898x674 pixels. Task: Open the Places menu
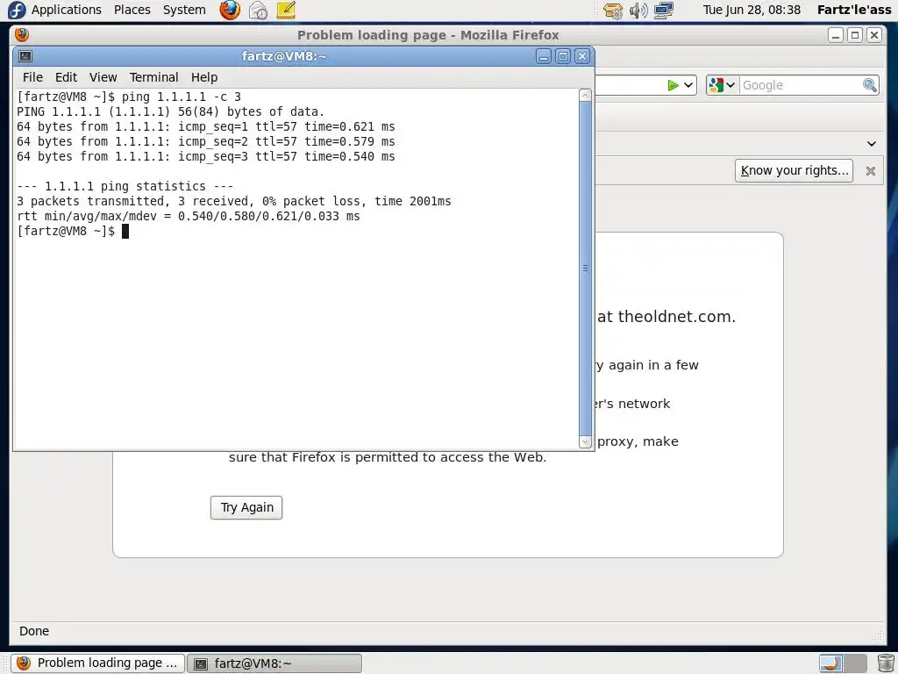[x=132, y=10]
